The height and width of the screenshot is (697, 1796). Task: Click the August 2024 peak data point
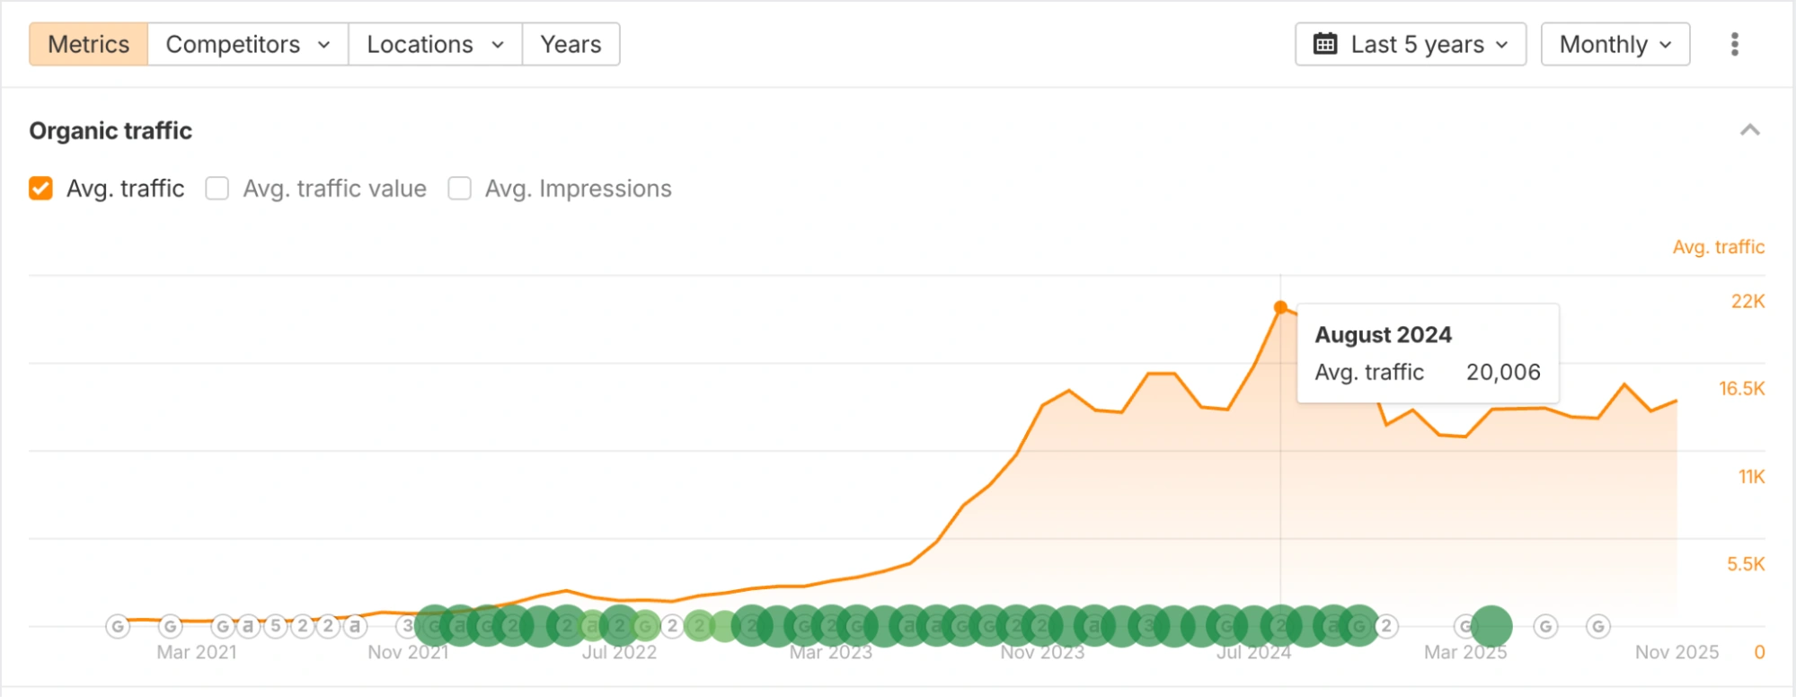tap(1280, 307)
